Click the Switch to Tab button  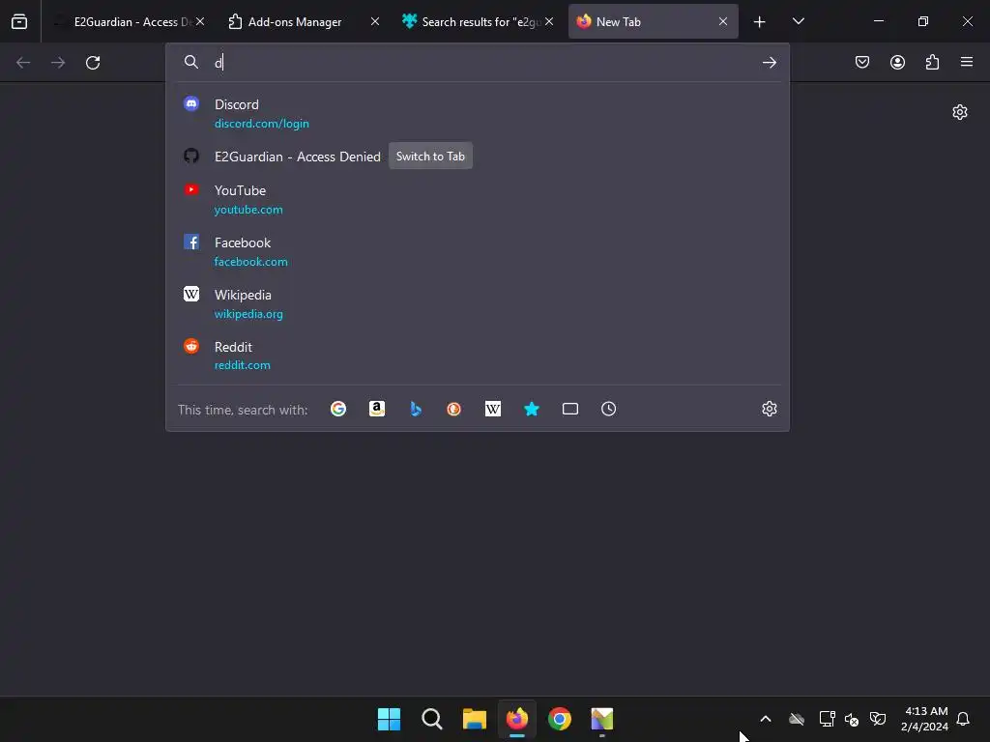pos(430,156)
